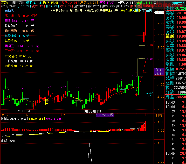Viewport: 186px width, 164px height.
Task: Click the 外盘 24650 row
Action: (x=176, y=97)
